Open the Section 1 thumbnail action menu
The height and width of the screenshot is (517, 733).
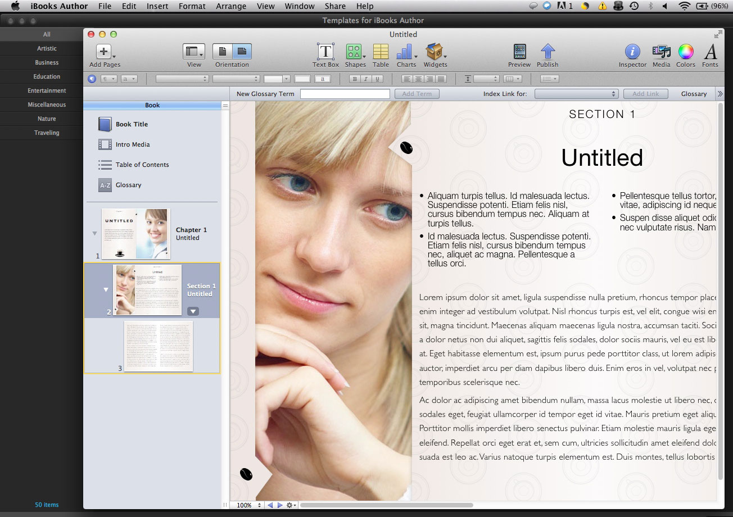(x=193, y=311)
